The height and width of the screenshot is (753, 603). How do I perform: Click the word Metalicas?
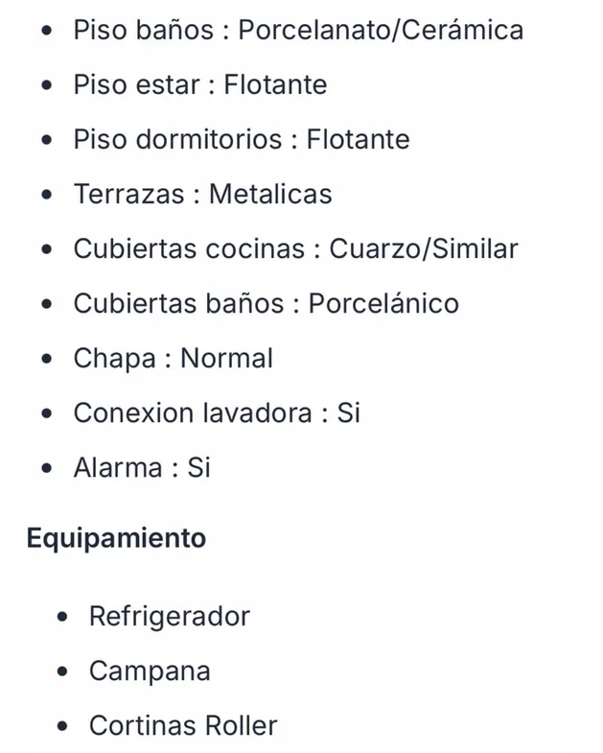[x=270, y=195]
